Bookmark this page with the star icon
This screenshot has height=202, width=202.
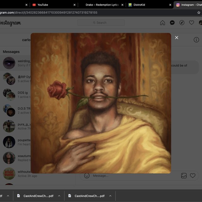199,13
